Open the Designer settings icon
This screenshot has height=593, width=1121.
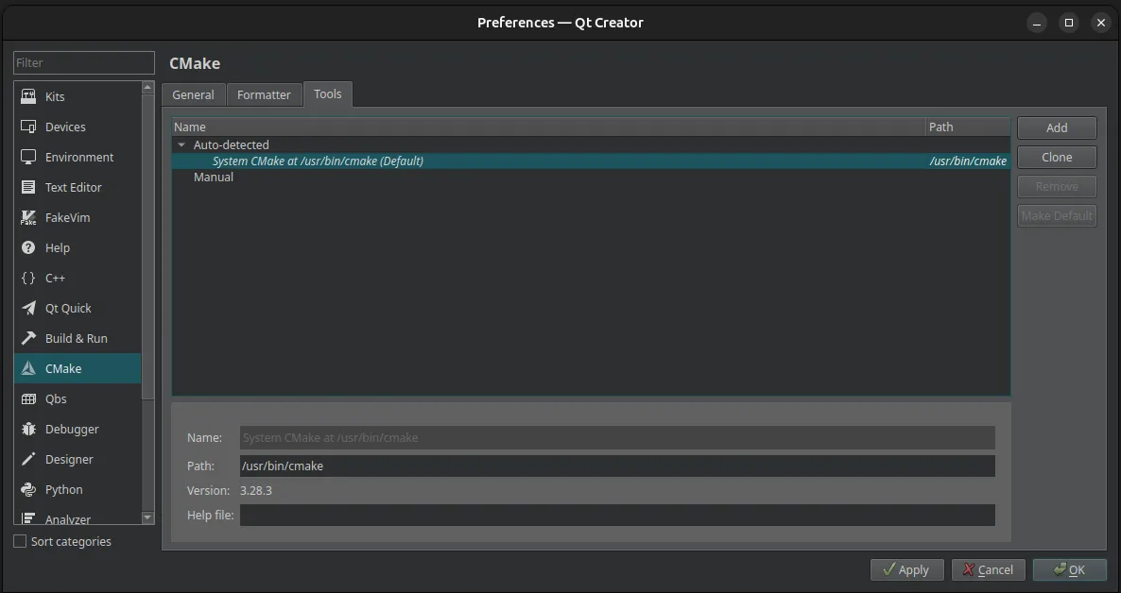click(x=28, y=459)
